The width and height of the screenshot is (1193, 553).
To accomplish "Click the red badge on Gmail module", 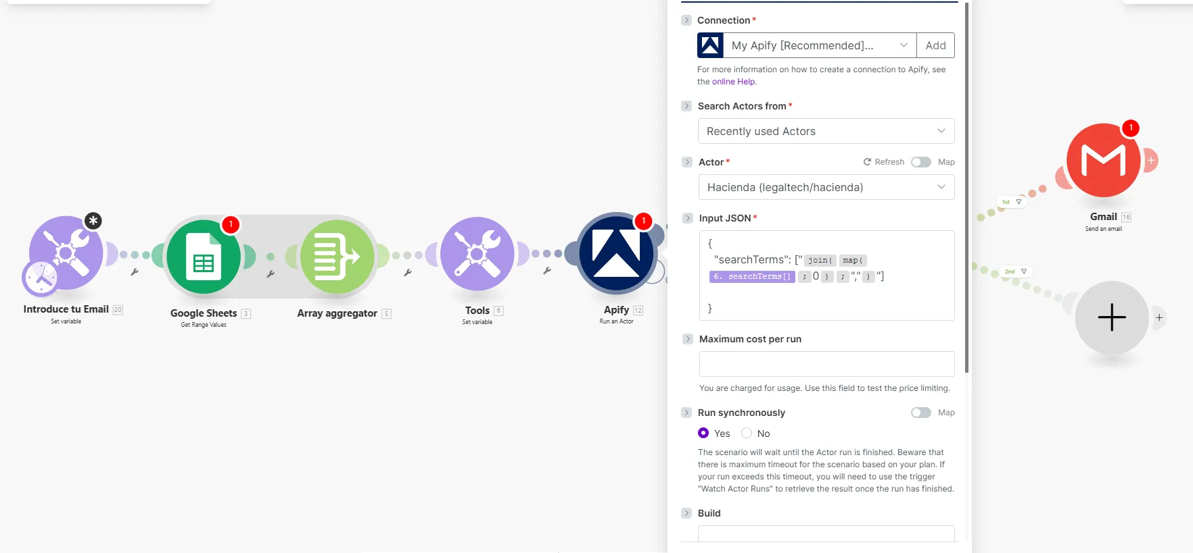I will (1131, 128).
